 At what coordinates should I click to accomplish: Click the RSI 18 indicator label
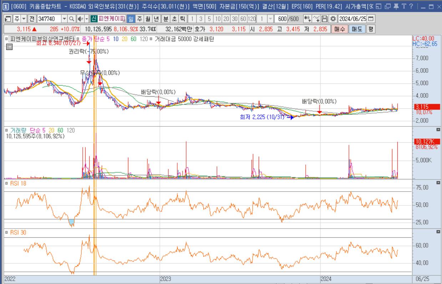pos(18,183)
